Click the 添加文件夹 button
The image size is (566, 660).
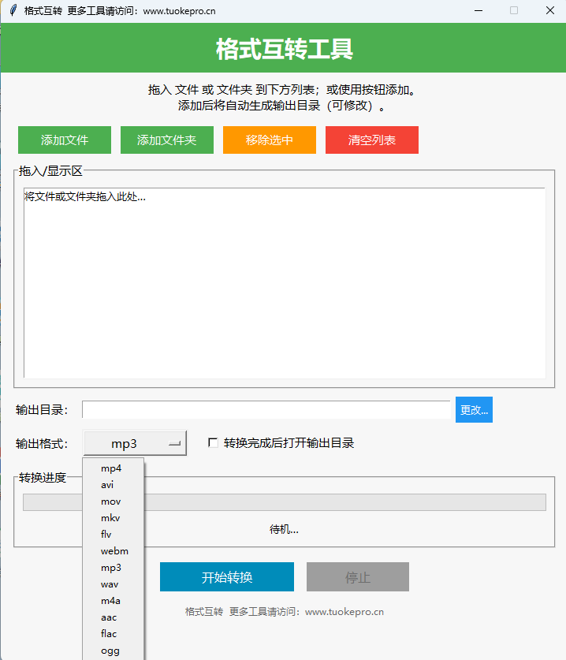tap(166, 140)
